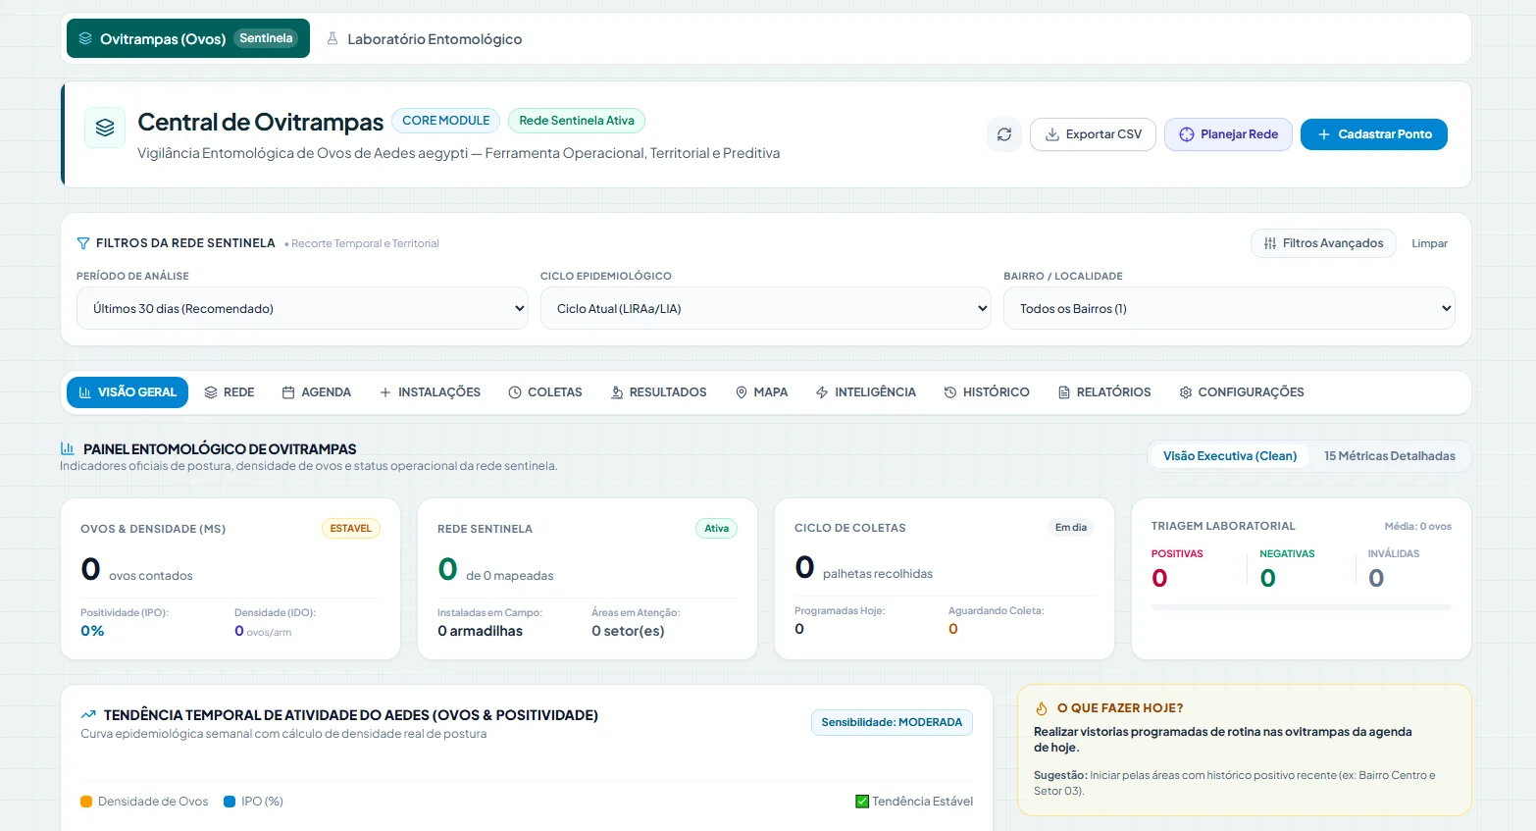Screen dimensions: 1536x831
Task: Switch to 15 Métricas Detalhadas view
Action: pyautogui.click(x=1390, y=456)
